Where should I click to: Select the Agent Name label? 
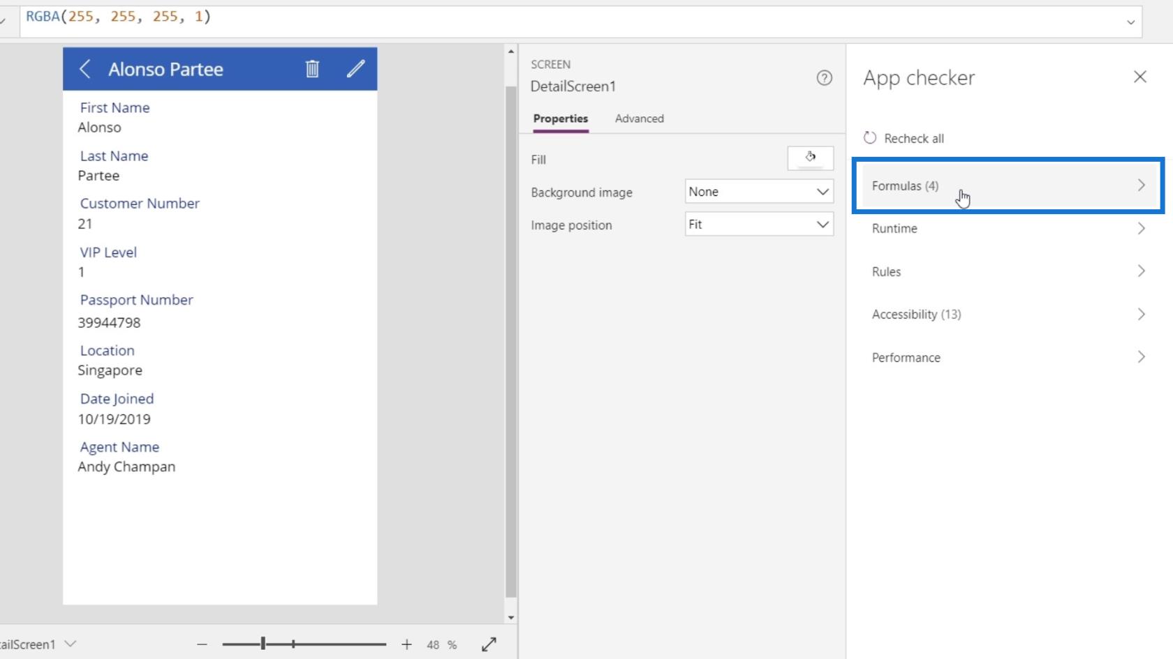pyautogui.click(x=119, y=447)
